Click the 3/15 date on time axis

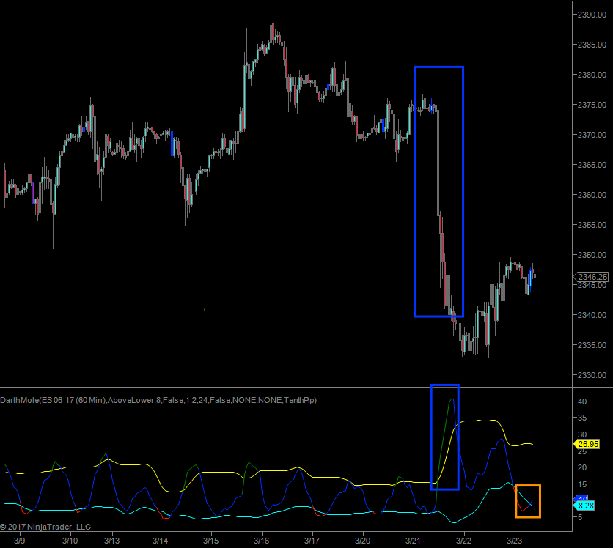(210, 541)
